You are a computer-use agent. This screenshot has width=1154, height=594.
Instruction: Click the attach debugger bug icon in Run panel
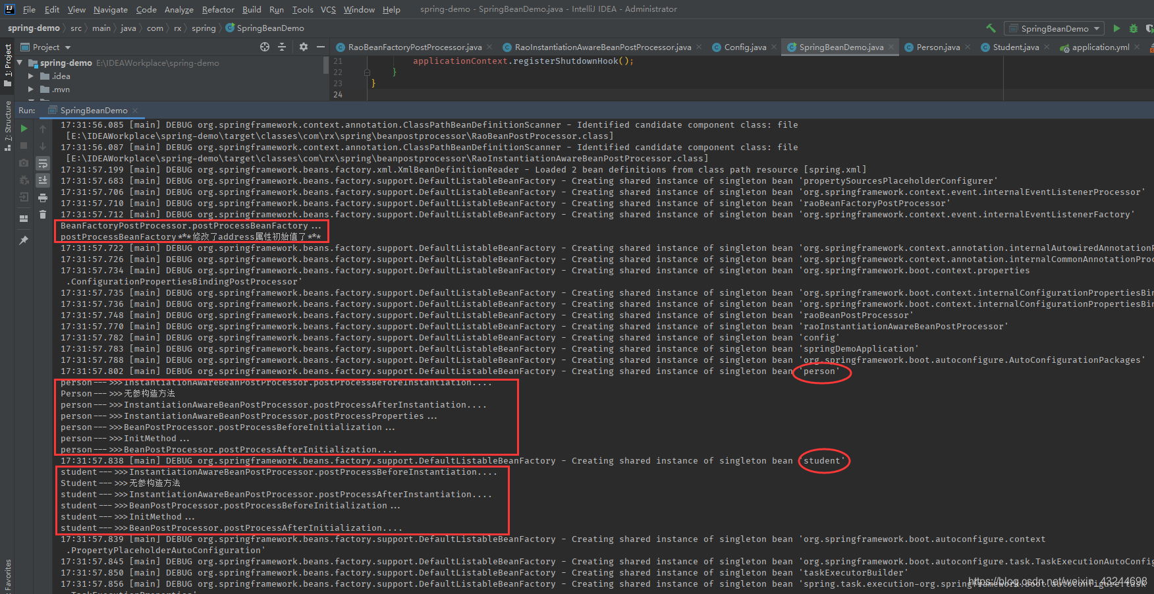[24, 180]
